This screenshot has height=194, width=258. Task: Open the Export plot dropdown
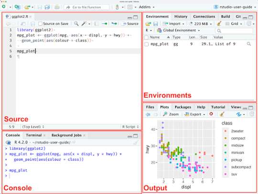tap(195, 114)
